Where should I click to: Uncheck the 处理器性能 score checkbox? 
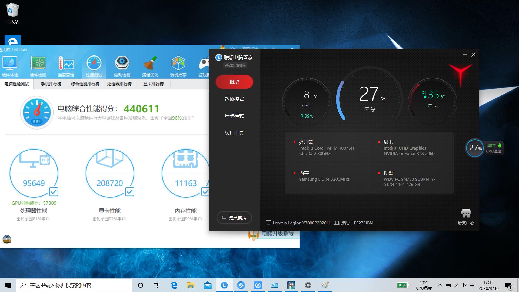pos(54,192)
